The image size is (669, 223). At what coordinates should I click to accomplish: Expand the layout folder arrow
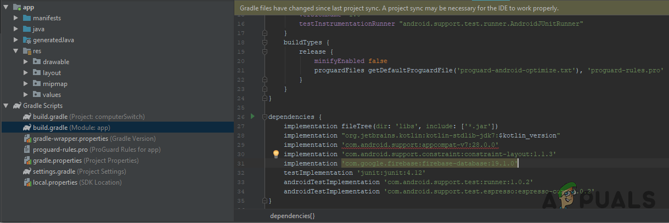click(26, 73)
